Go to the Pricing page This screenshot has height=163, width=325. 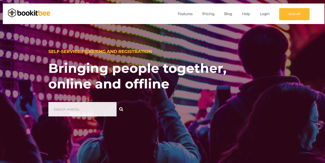coord(208,14)
